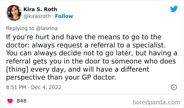This screenshot has width=184, height=108.
Task: Click the 848 likes count
Action: point(22,101)
